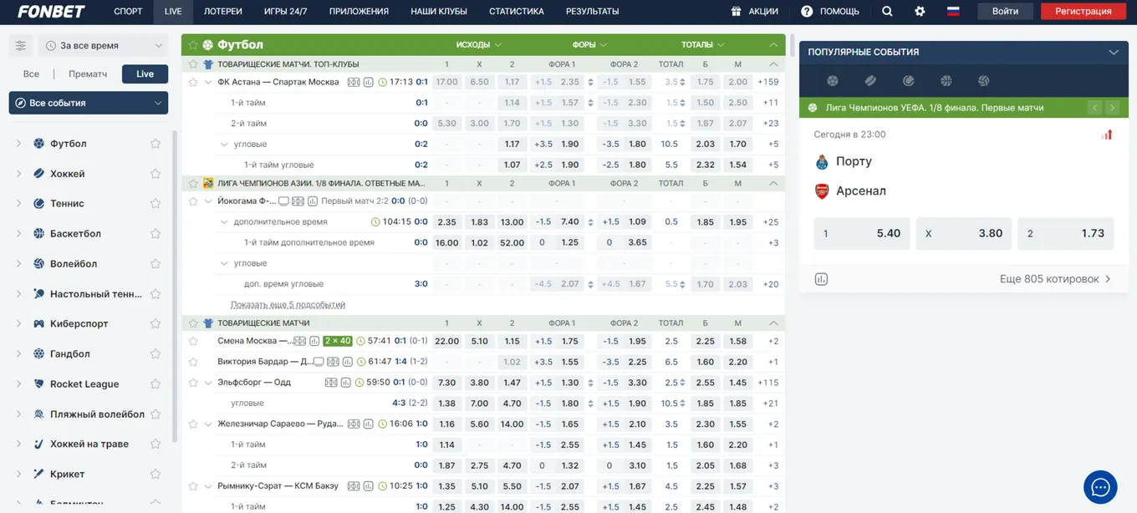This screenshot has width=1137, height=513.
Task: Select the hockey icon in Популярные события
Action: [870, 81]
